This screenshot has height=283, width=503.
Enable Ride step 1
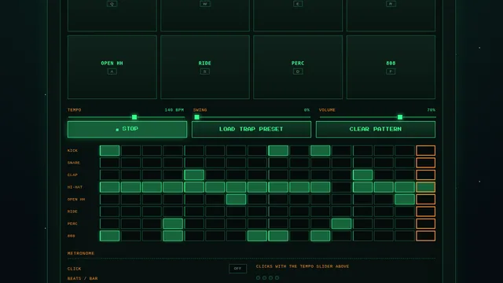click(x=110, y=211)
